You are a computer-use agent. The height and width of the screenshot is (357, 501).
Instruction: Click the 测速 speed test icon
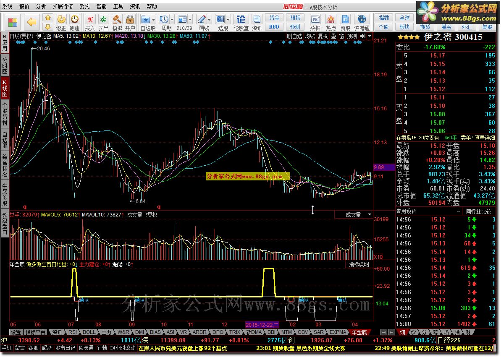tap(74, 23)
